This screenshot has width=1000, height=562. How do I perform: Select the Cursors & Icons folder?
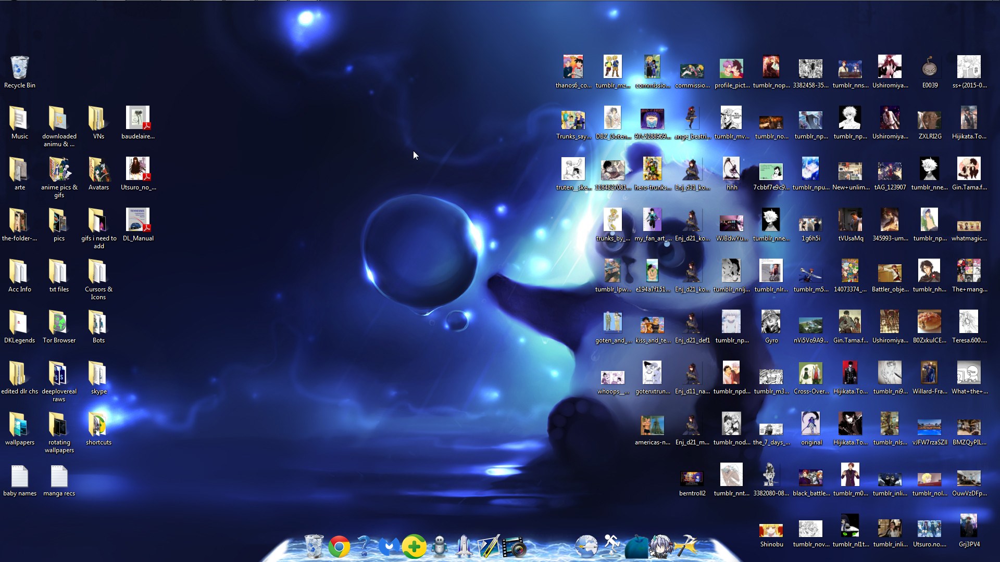point(98,279)
